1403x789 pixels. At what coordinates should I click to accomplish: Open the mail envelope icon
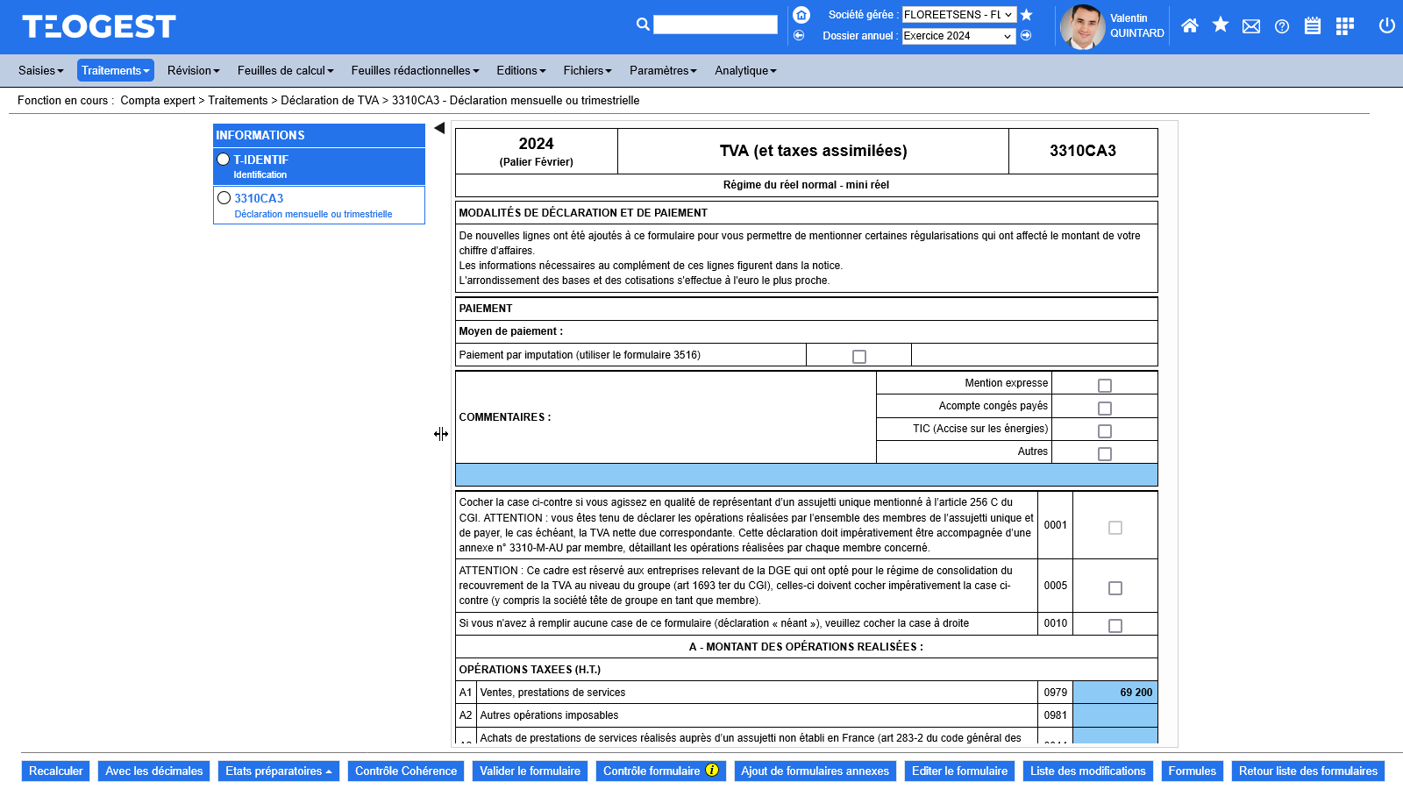pos(1251,26)
